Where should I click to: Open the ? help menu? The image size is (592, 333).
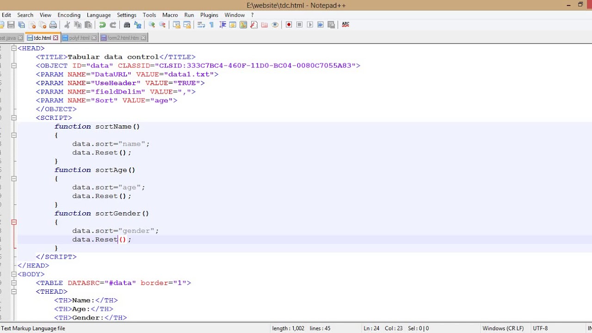[252, 15]
